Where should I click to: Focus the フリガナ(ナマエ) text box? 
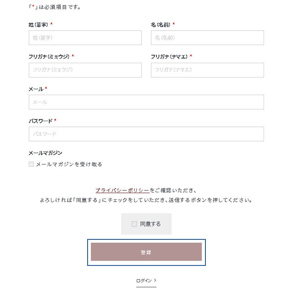click(207, 70)
